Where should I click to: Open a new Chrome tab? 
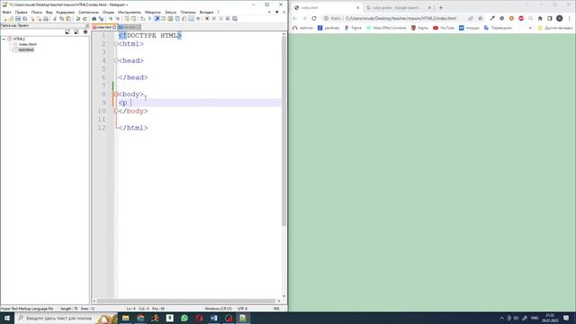pos(441,8)
